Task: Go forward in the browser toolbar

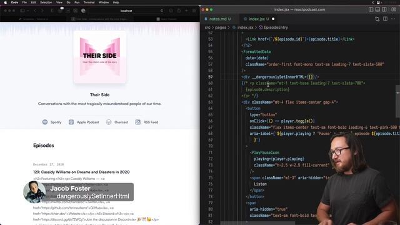Action: 42,11
